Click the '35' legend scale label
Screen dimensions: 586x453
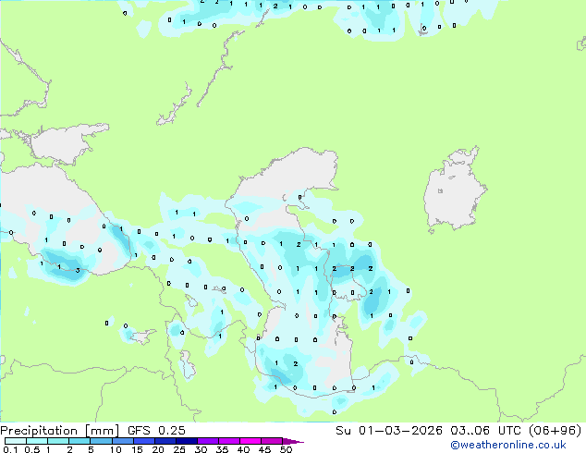coord(222,449)
